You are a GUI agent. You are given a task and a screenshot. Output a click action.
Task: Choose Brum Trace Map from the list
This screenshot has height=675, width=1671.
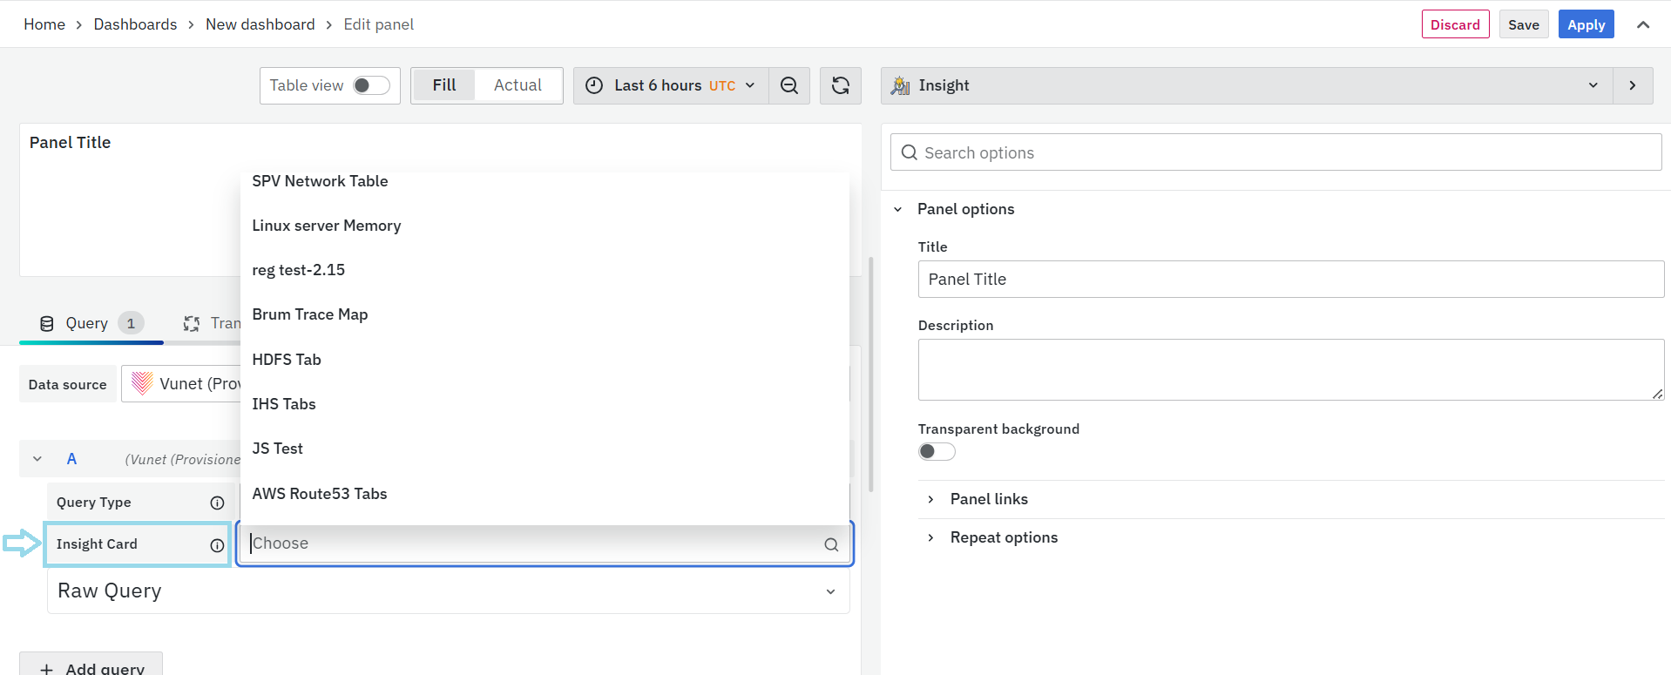click(x=310, y=314)
